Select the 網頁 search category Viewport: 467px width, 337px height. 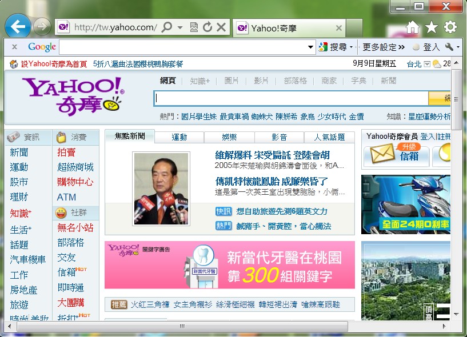167,81
